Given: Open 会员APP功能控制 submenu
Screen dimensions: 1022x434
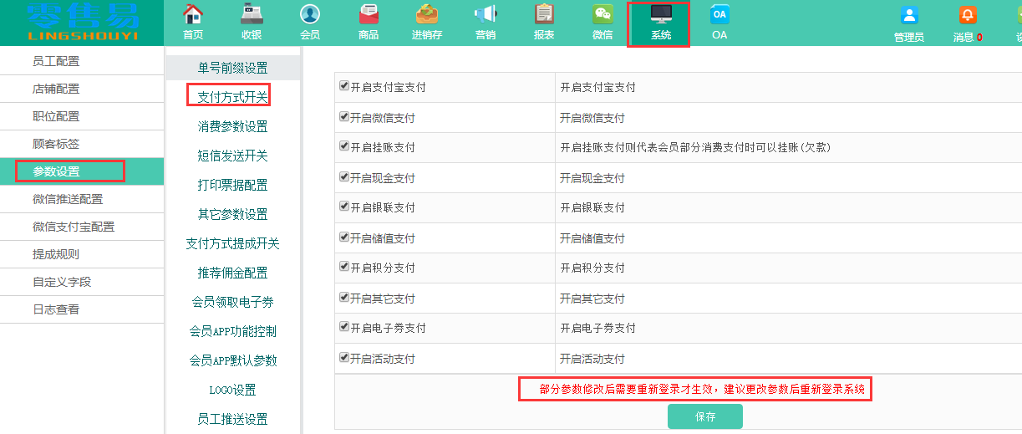Looking at the screenshot, I should pyautogui.click(x=233, y=331).
